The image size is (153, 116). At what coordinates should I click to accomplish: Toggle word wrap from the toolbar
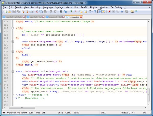[91, 11]
